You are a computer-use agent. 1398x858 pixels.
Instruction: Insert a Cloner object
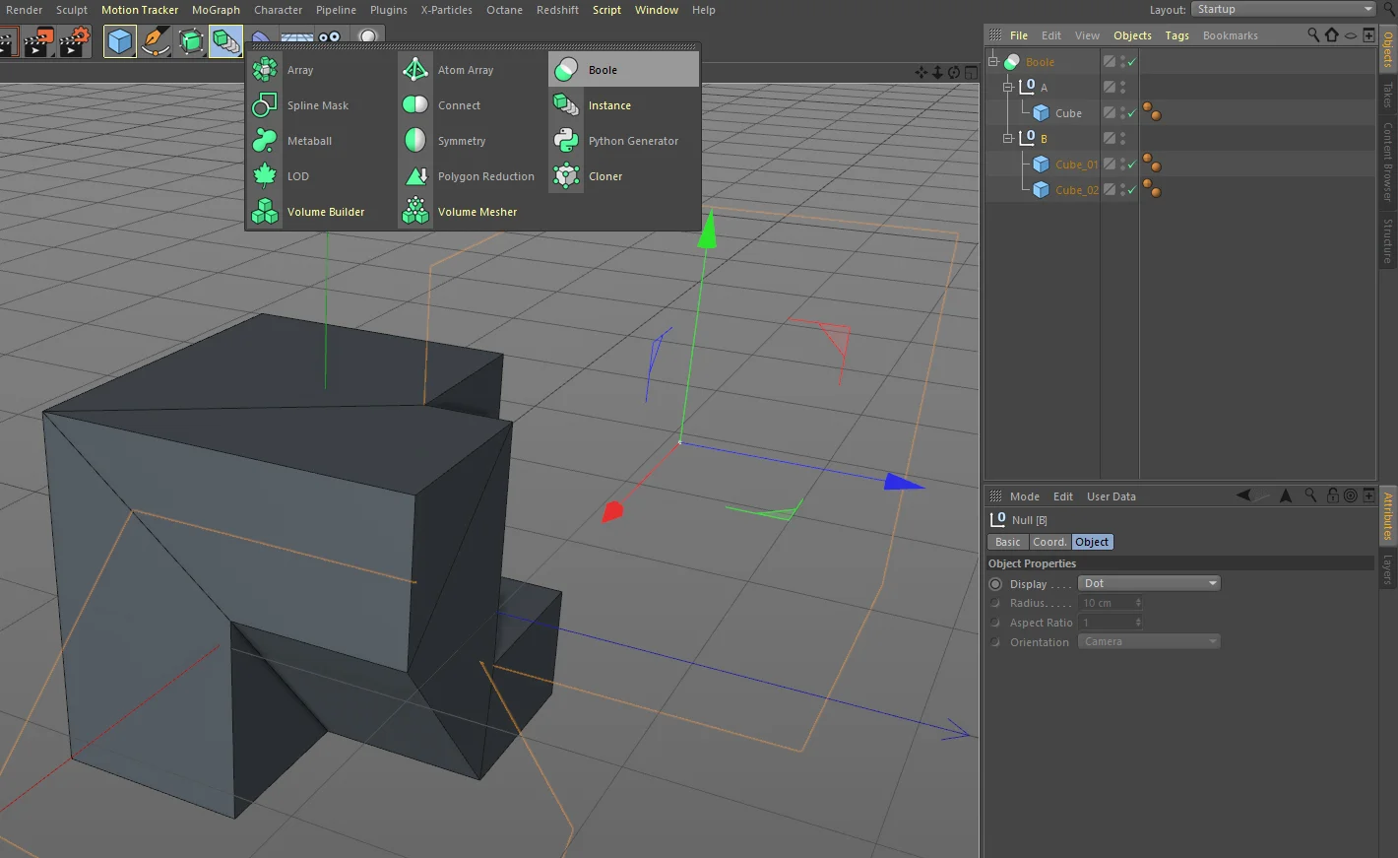pyautogui.click(x=623, y=176)
